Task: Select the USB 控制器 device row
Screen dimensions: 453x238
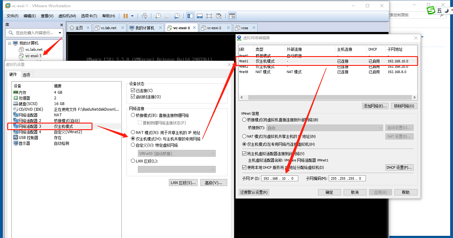Action: pos(66,138)
